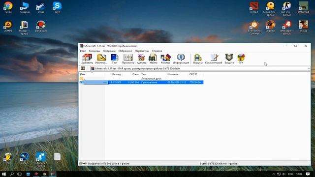Image resolution: width=315 pixels, height=177 pixels.
Task: Select the left4dead desktop shortcut
Action: (x=287, y=28)
